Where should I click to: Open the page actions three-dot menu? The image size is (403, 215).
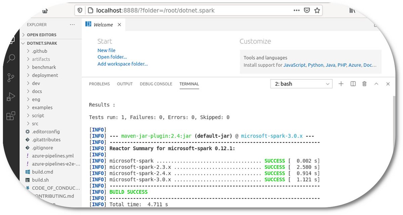(297, 10)
